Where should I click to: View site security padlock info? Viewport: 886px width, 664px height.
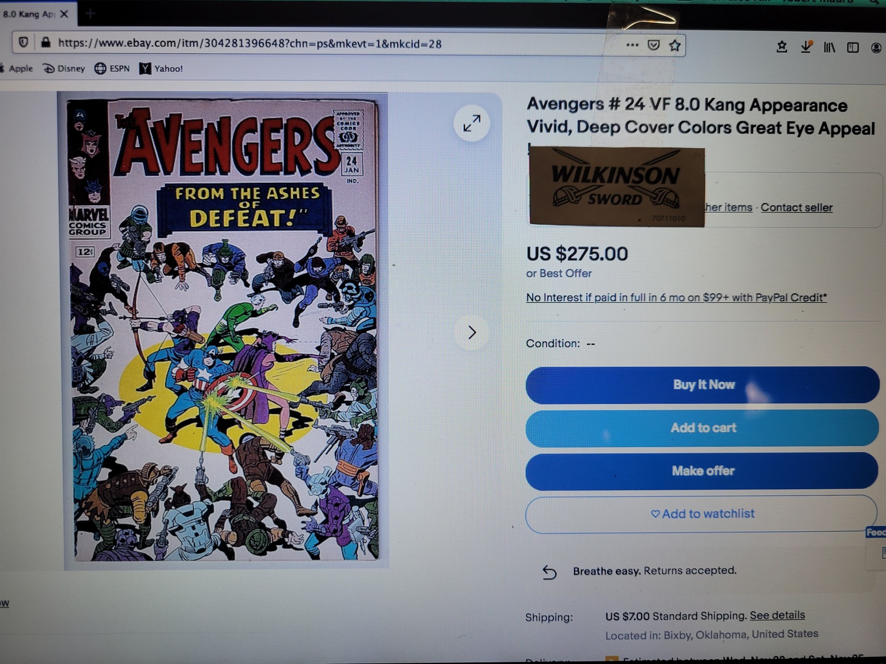[45, 43]
